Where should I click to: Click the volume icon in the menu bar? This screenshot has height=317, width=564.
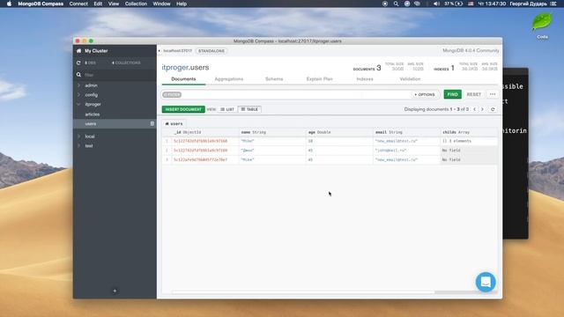[436, 4]
